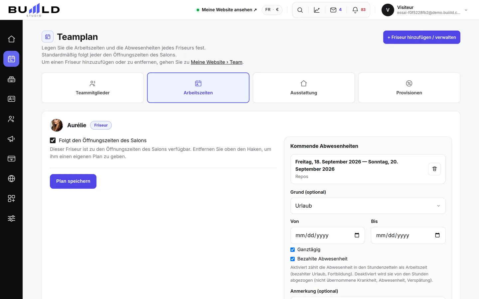This screenshot has width=479, height=299.
Task: Open the apps add-on sidebar icon
Action: tap(11, 199)
